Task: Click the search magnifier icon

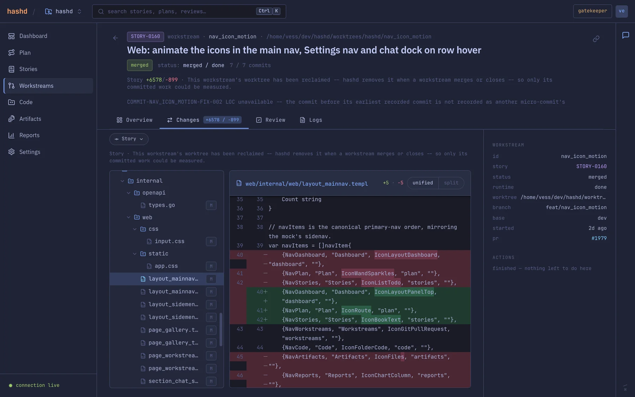Action: click(x=101, y=12)
